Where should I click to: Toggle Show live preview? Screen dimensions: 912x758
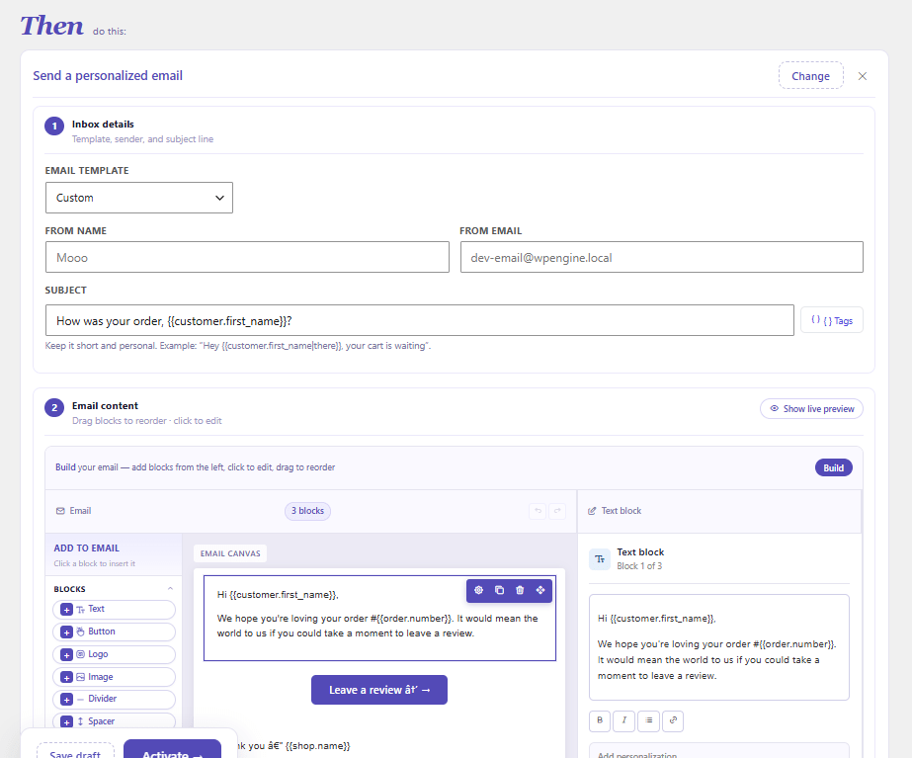point(811,409)
